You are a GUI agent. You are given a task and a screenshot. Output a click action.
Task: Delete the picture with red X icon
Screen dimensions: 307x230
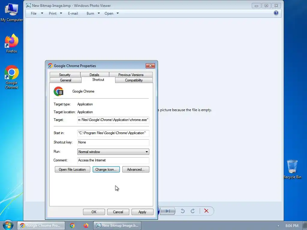(x=206, y=211)
